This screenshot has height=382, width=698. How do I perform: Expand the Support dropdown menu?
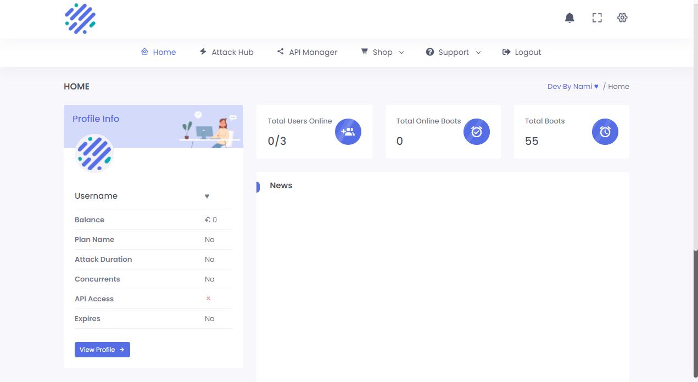tap(454, 52)
